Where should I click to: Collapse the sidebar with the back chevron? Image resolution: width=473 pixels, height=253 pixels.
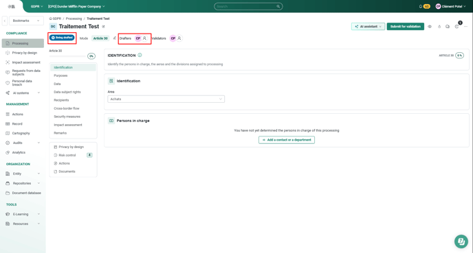coord(5,21)
